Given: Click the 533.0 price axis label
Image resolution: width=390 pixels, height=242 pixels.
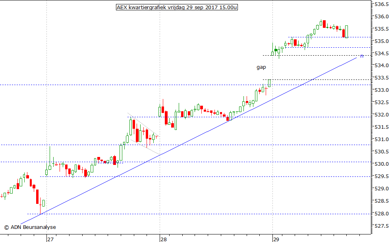Looking at the screenshot, I should [382, 90].
